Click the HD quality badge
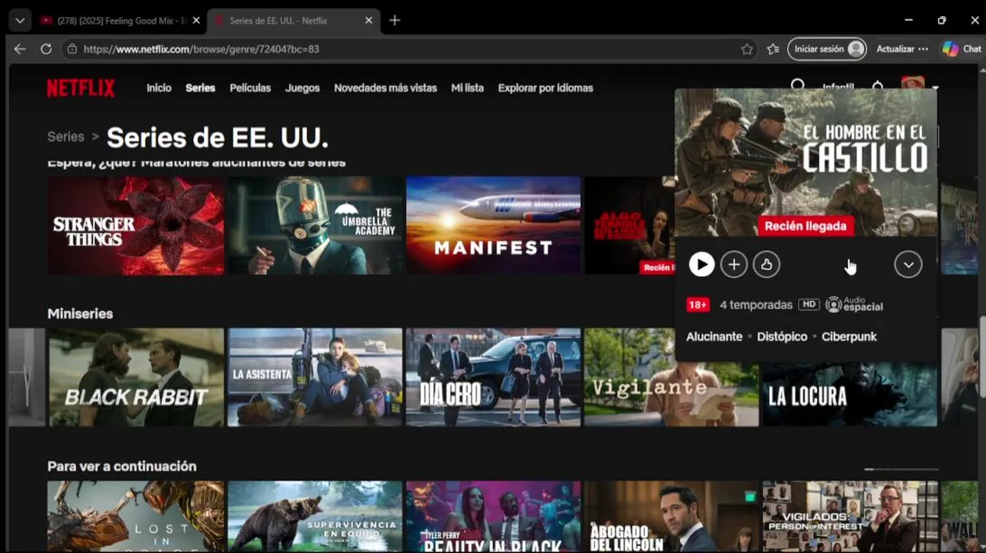986x553 pixels. (x=809, y=305)
